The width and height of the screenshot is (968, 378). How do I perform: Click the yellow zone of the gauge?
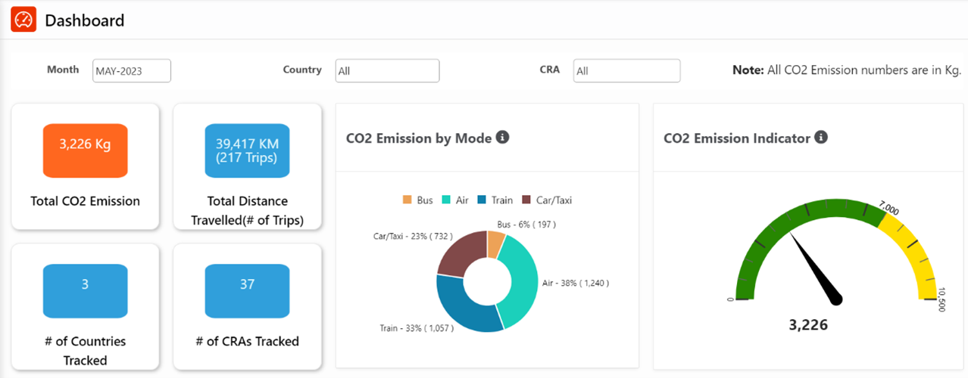(x=918, y=257)
